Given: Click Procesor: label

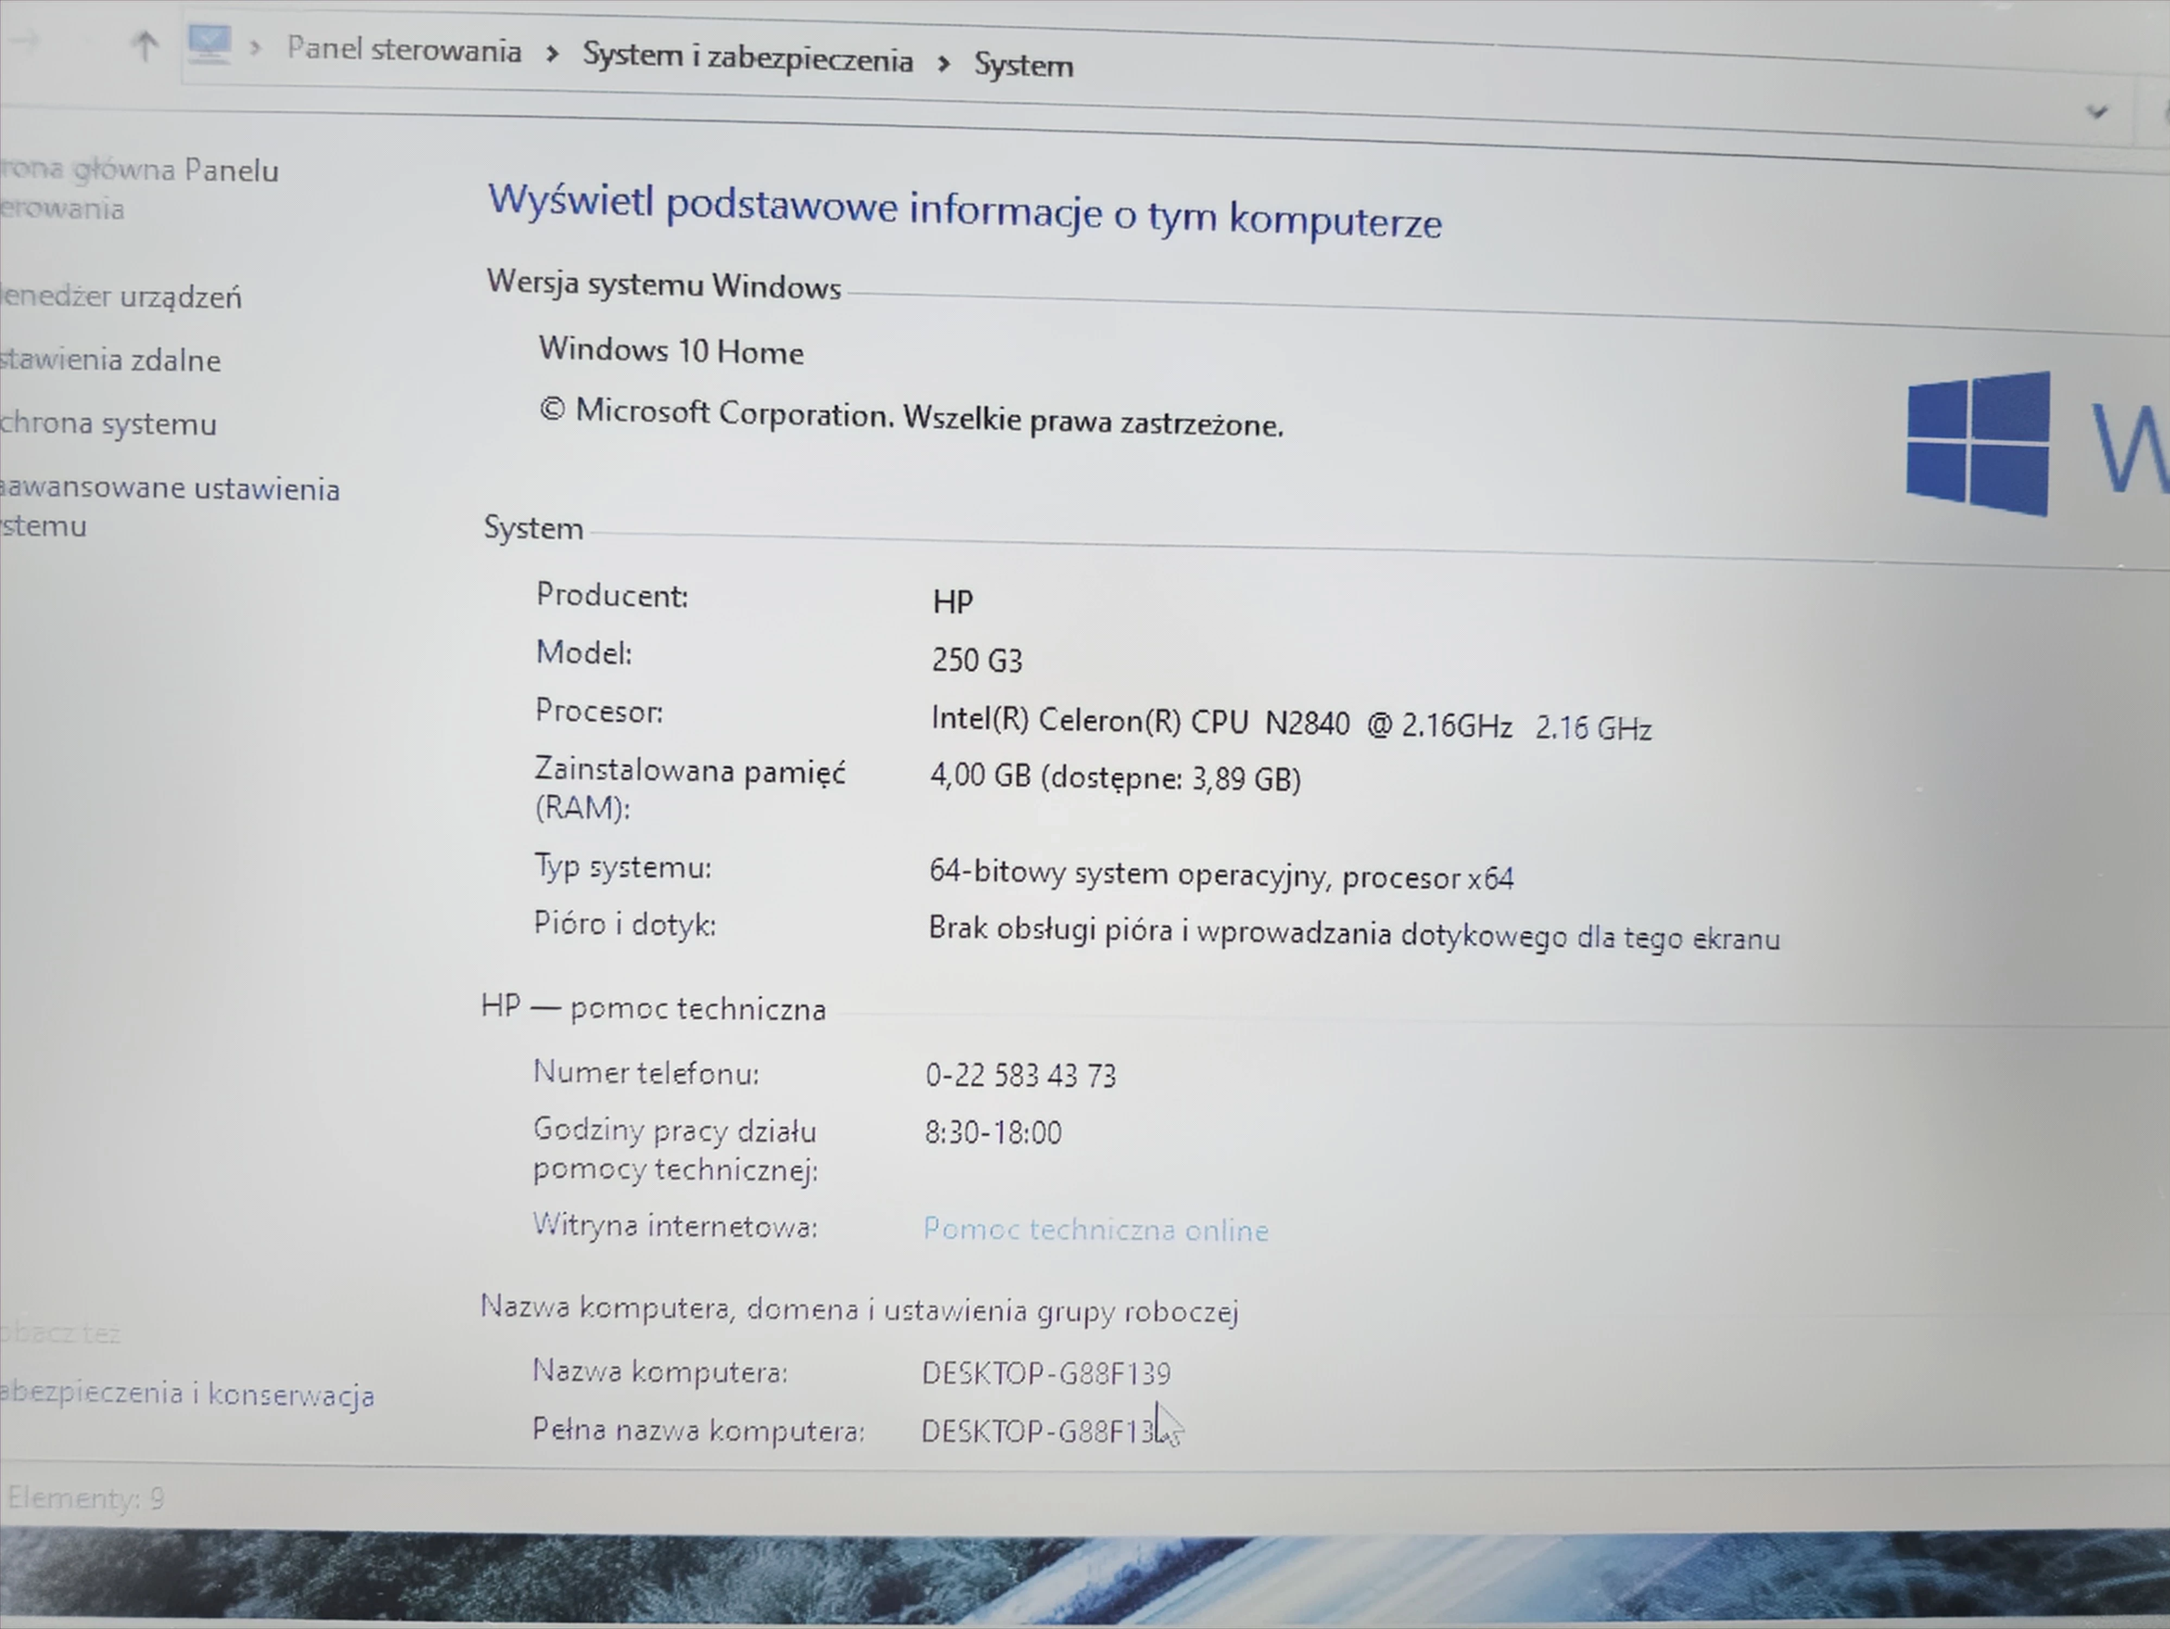Looking at the screenshot, I should click(x=599, y=710).
